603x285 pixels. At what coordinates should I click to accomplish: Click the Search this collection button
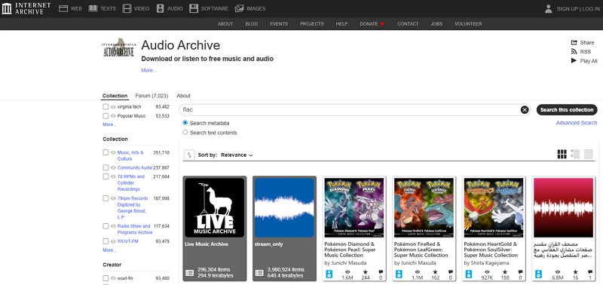567,109
